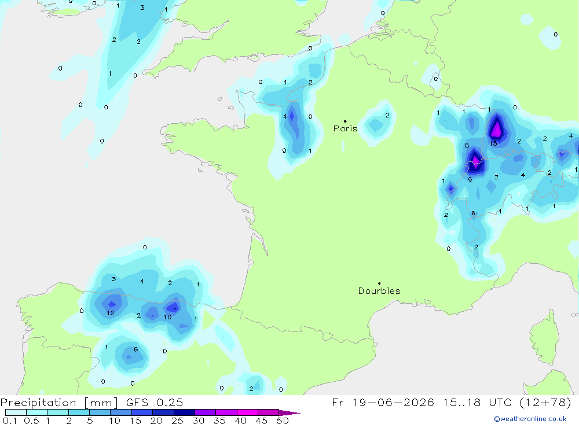Select the 25–30 mm legend swatch
The height and width of the screenshot is (424, 579).
[x=184, y=412]
